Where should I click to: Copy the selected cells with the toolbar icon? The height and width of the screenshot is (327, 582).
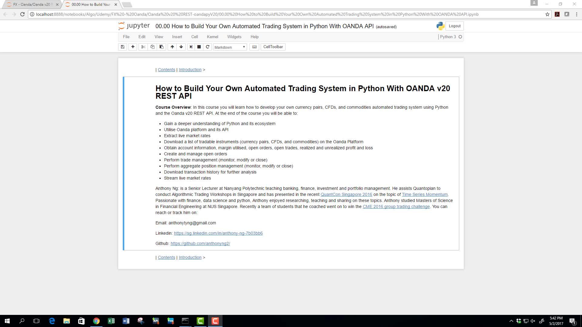(152, 47)
